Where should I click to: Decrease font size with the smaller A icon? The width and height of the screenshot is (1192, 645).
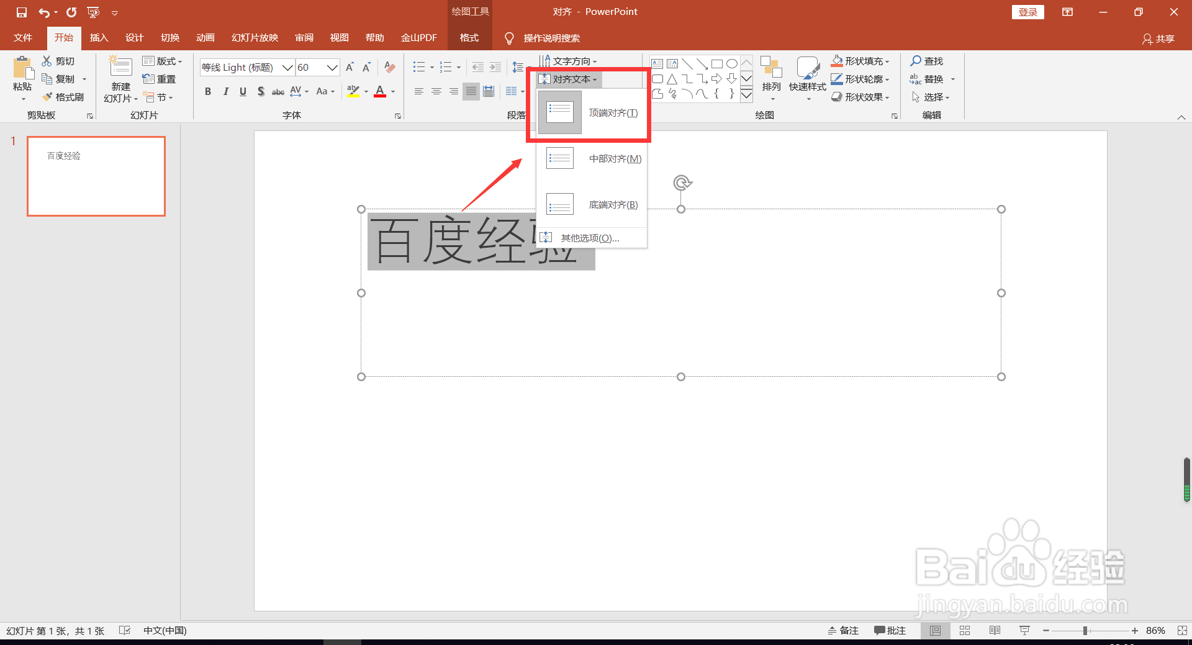pyautogui.click(x=367, y=67)
